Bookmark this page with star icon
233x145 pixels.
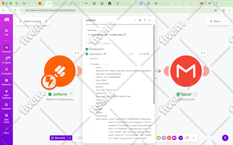[216, 10]
